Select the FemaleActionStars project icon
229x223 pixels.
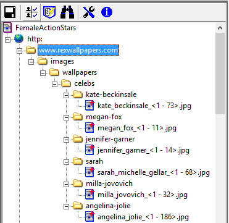tap(7, 28)
